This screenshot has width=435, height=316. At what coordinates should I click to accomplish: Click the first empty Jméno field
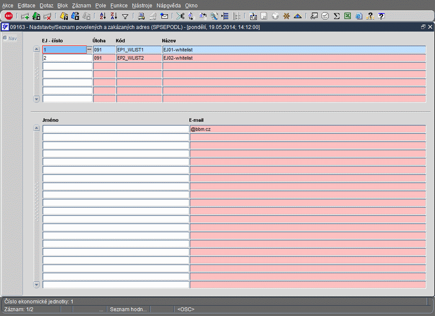coord(116,129)
